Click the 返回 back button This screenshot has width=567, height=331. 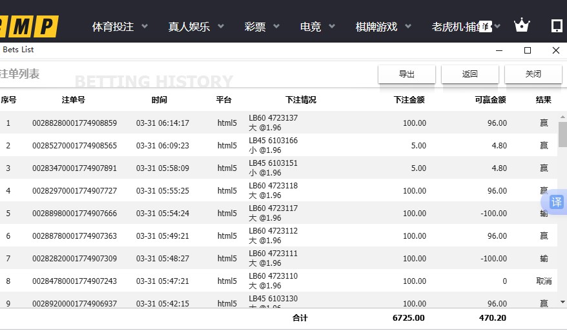click(470, 74)
